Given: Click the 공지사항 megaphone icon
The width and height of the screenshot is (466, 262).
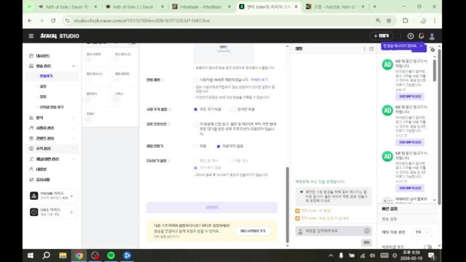Looking at the screenshot, I should [31, 180].
